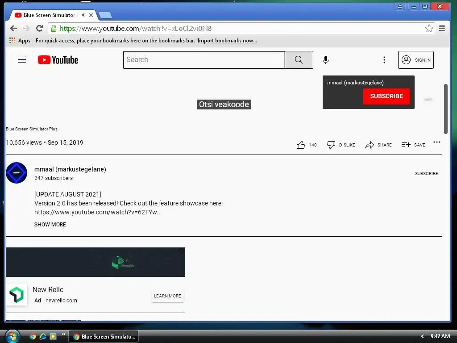Image resolution: width=457 pixels, height=343 pixels.
Task: Click the taskbar clock showing 9:42 AM
Action: 440,336
